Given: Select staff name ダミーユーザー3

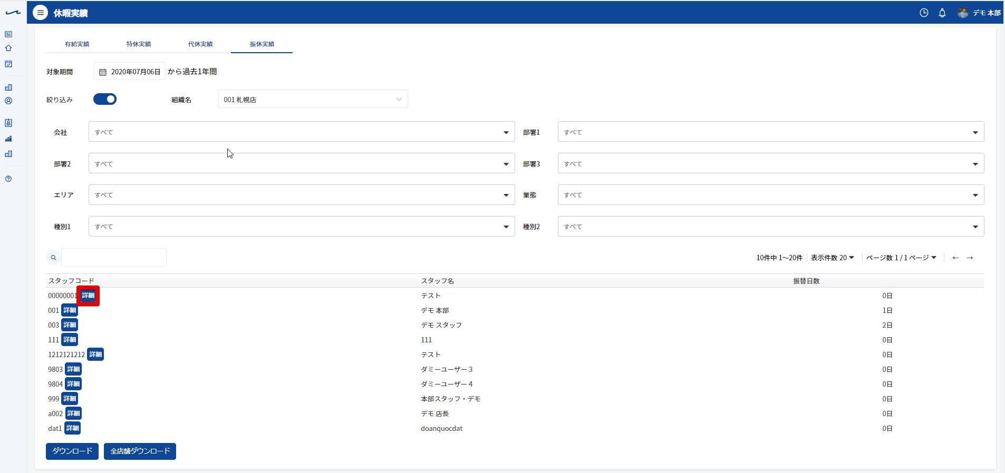Looking at the screenshot, I should 447,369.
